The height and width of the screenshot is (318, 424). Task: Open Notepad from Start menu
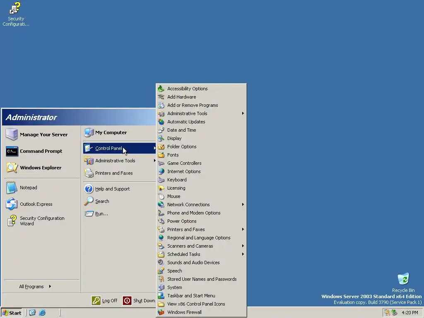point(42,188)
